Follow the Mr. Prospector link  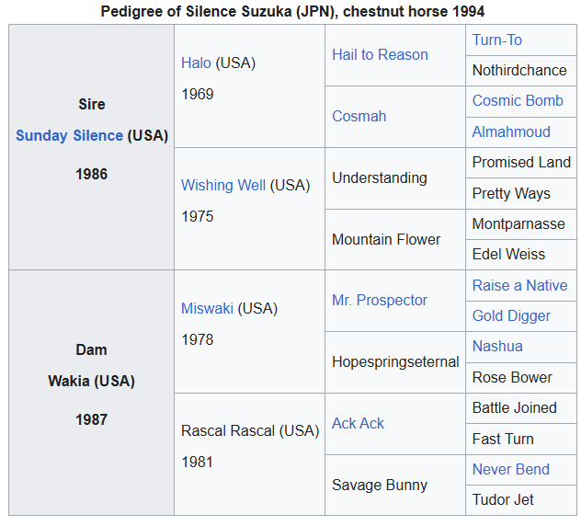(380, 301)
